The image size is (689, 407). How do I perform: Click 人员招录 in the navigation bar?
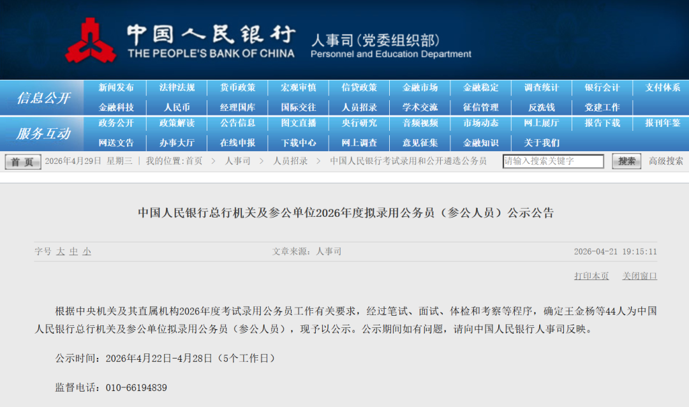[359, 107]
